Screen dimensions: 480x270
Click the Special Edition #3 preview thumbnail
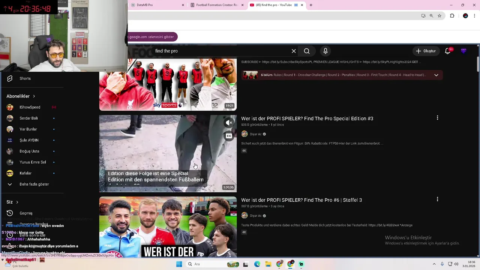168,153
